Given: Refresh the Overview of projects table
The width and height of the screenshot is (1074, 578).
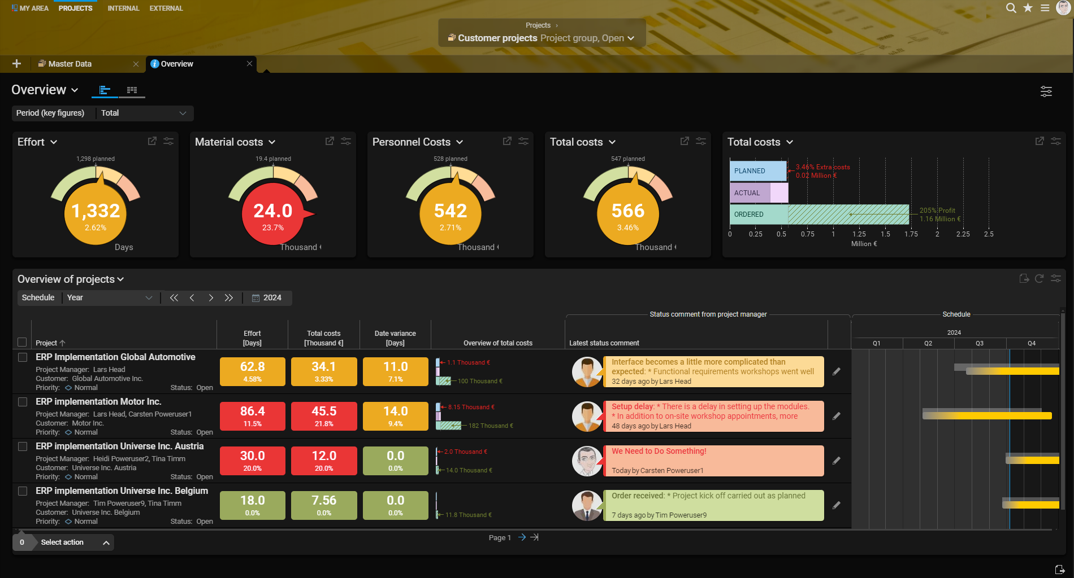Looking at the screenshot, I should 1040,278.
